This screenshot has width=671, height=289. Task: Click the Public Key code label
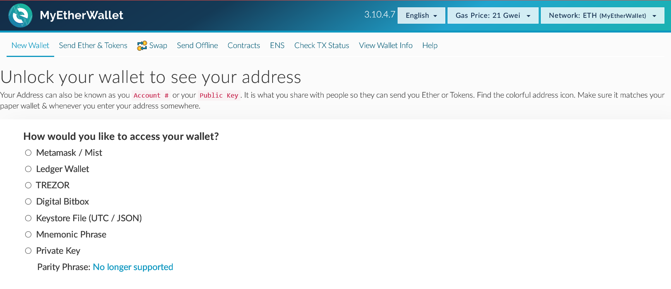[x=219, y=95]
